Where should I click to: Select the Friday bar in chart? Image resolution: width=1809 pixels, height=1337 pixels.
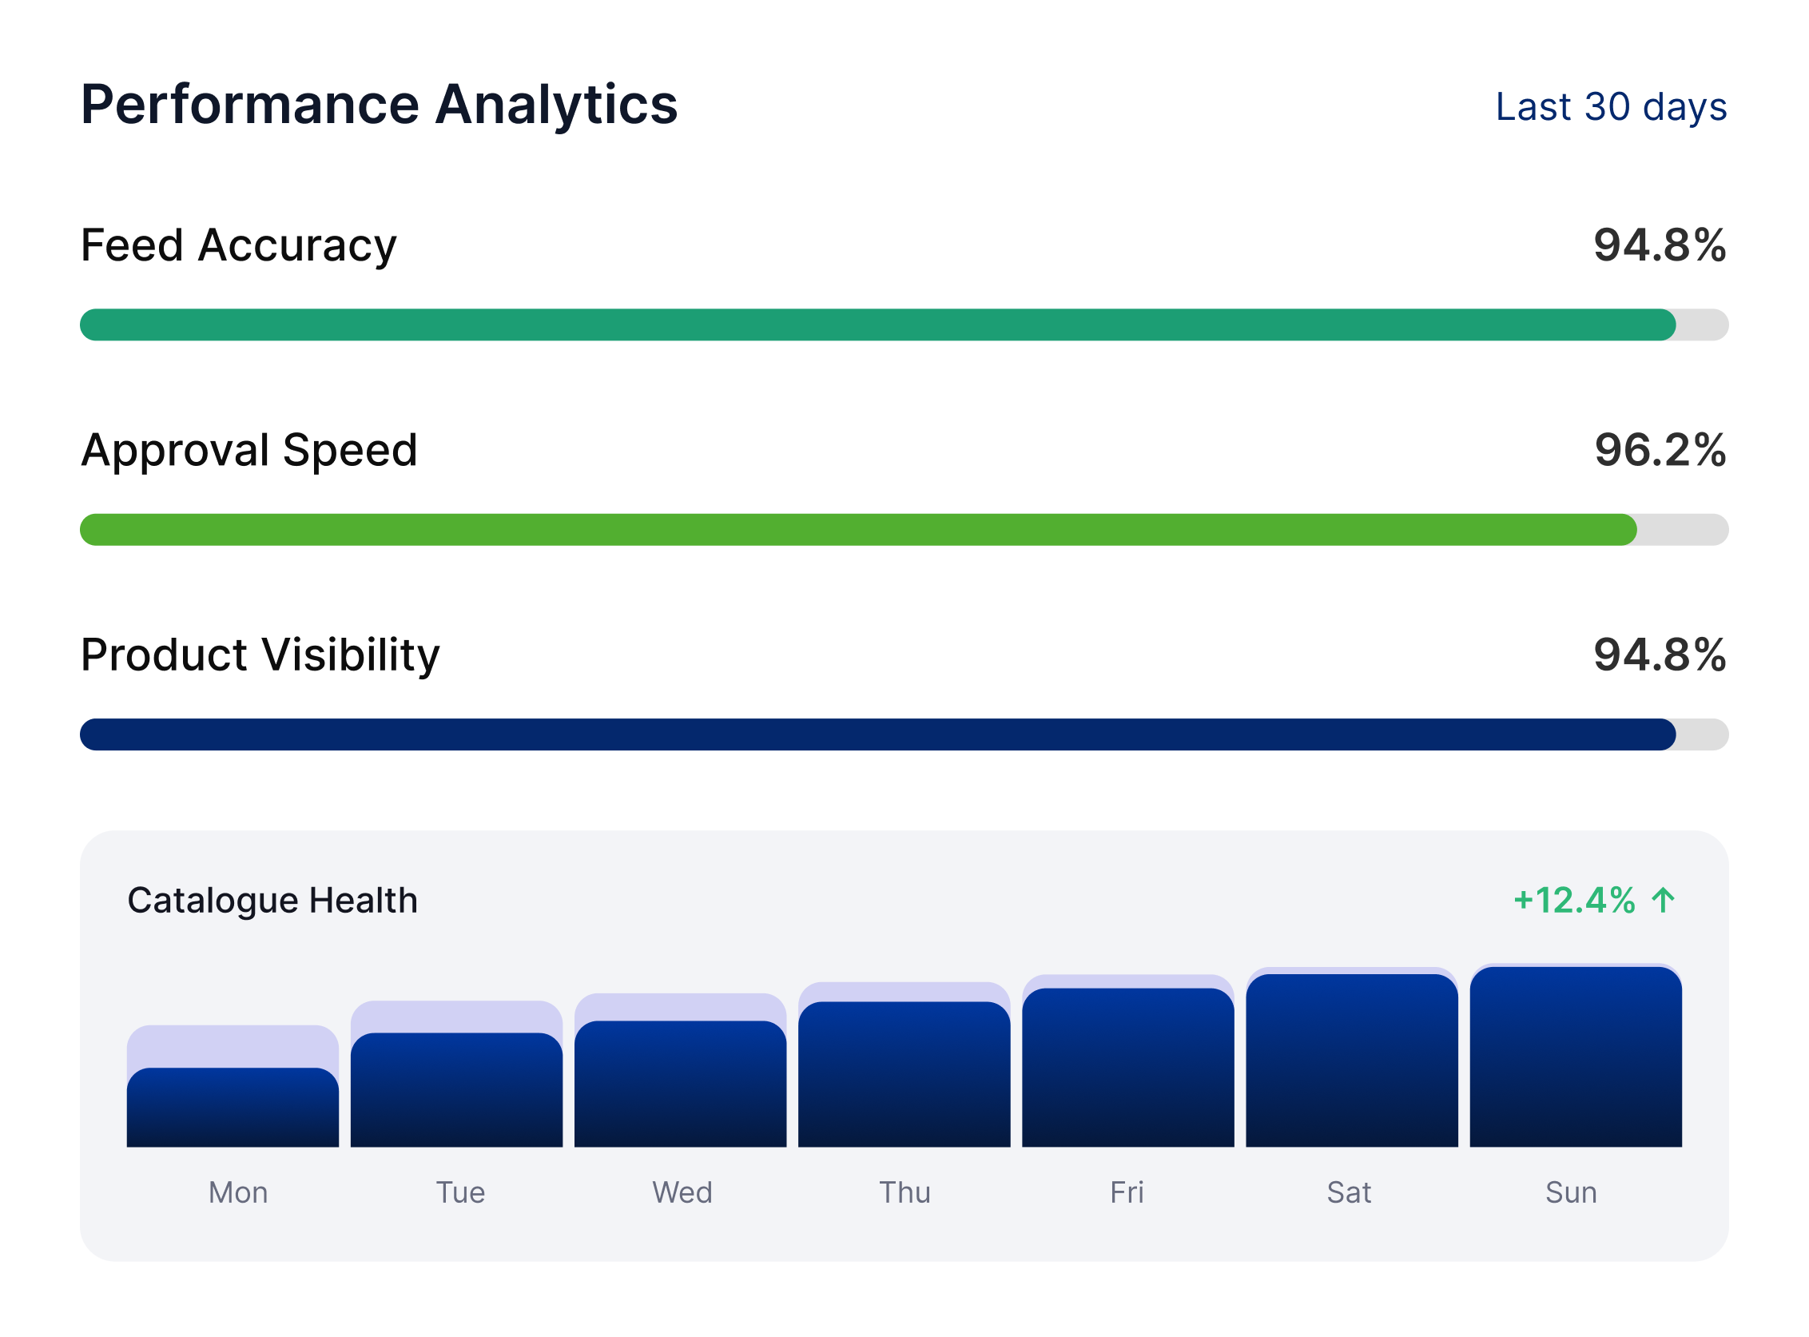pyautogui.click(x=1127, y=1067)
